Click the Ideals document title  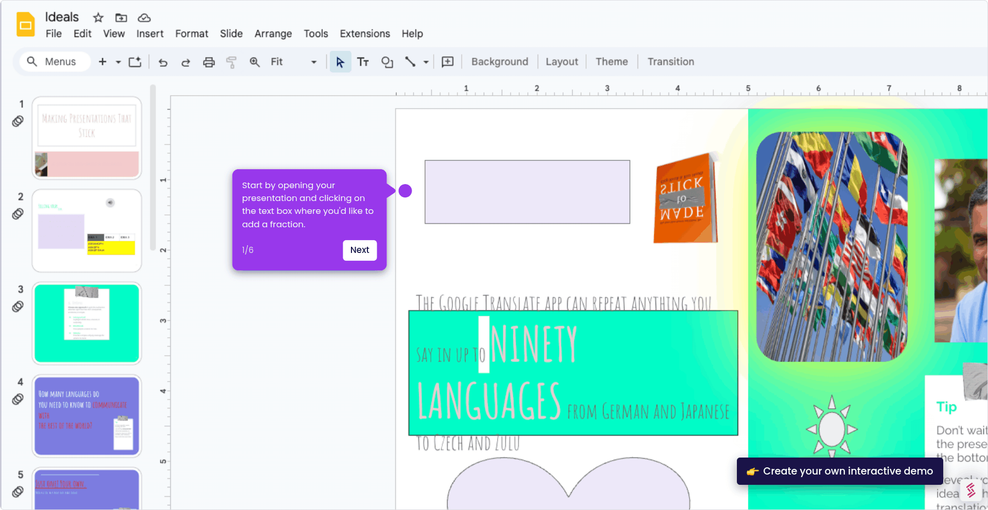(x=62, y=17)
